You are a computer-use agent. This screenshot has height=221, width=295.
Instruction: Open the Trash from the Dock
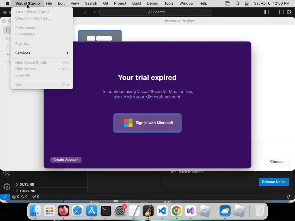click(260, 211)
